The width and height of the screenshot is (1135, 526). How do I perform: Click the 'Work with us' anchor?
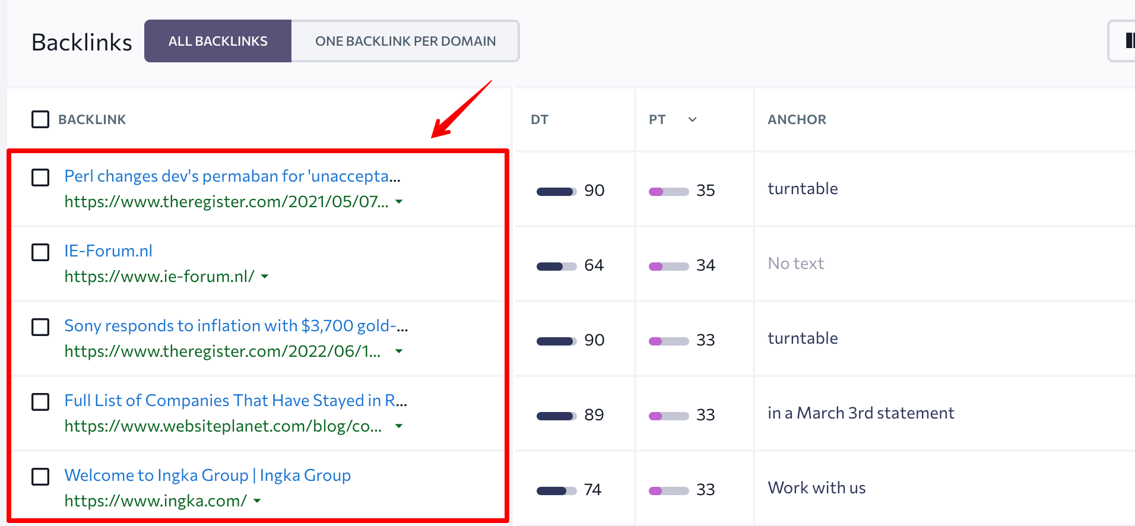point(817,487)
